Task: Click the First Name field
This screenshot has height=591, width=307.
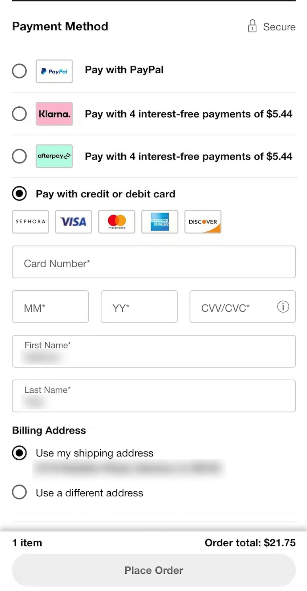Action: point(153,351)
